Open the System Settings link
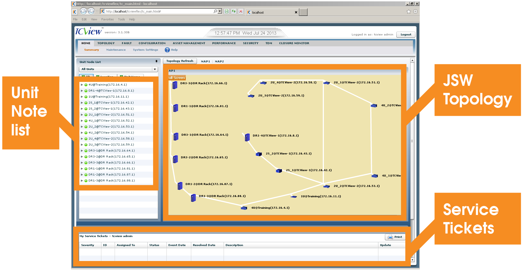Image resolution: width=523 pixels, height=270 pixels. [145, 50]
